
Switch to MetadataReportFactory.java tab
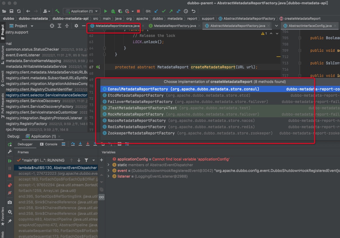click(x=175, y=26)
